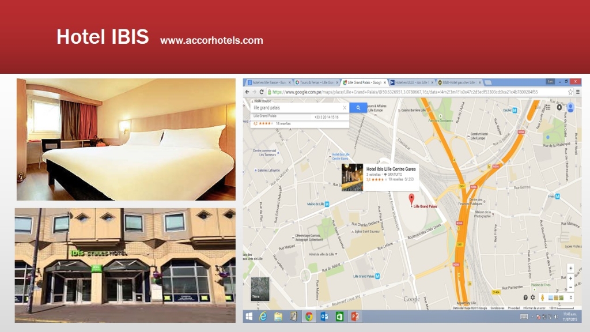This screenshot has height=332, width=590.
Task: Select the 'Lille Grand Palais - Google' tab
Action: [x=364, y=82]
